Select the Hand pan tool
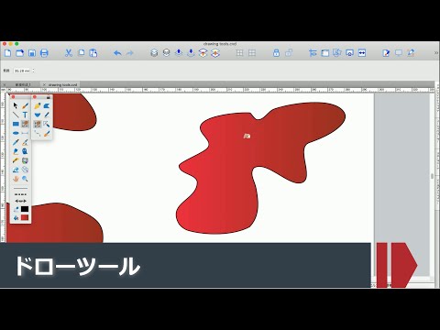 [16, 179]
